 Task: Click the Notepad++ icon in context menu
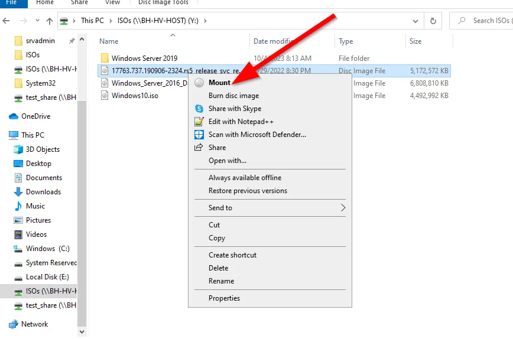tap(199, 122)
